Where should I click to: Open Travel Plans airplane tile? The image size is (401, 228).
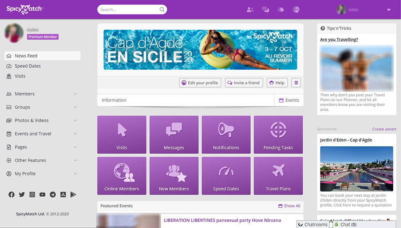pos(278,176)
